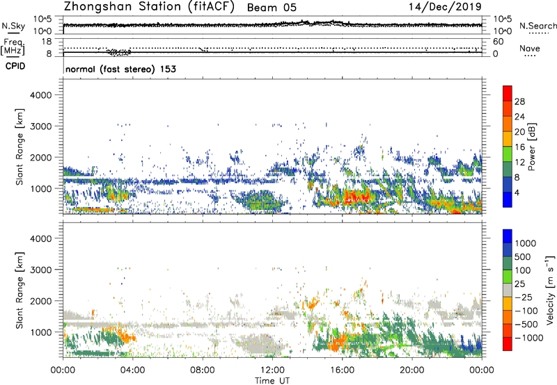Click the light green 12–16 dB Power segment
This screenshot has height=385, width=557.
(508, 154)
